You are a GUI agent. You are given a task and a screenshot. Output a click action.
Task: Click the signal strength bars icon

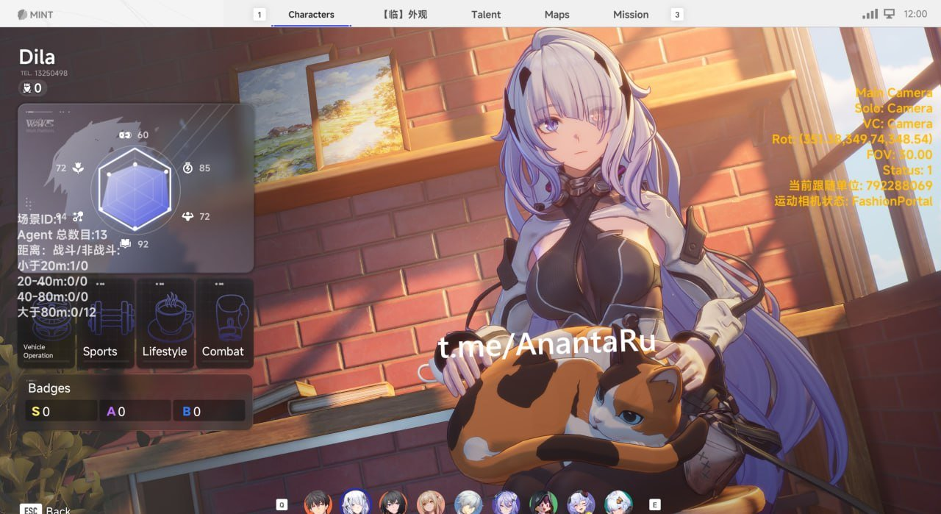pos(870,14)
